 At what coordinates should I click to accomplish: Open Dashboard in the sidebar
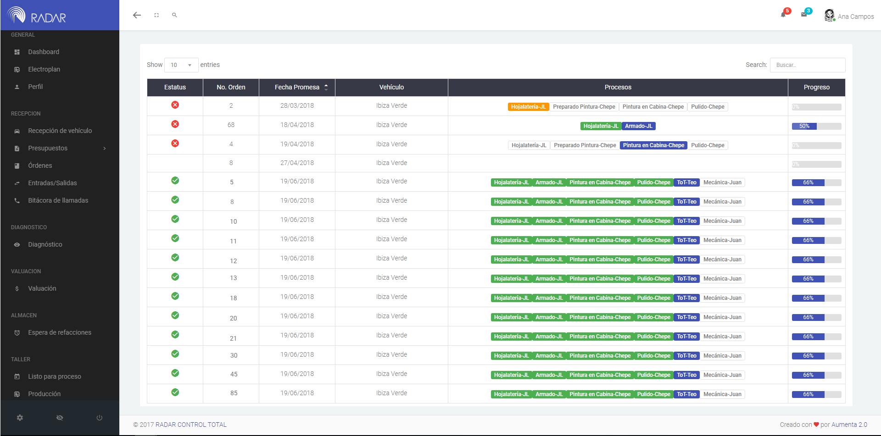pyautogui.click(x=44, y=52)
